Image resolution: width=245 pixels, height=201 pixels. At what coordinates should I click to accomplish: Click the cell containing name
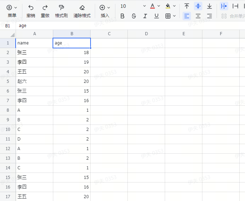(34, 43)
